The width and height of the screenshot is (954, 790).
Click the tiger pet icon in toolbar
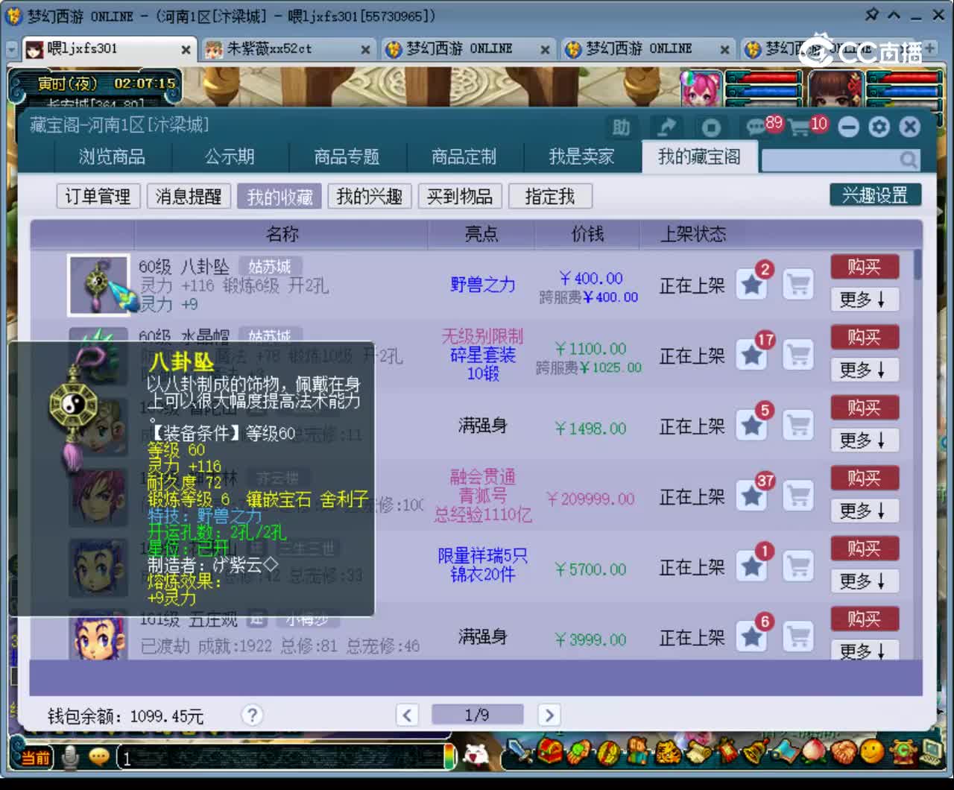pos(669,753)
